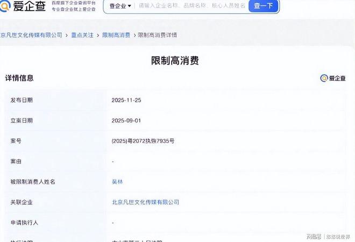Click the 案号 row label
Viewport: 355px width, 242px height.
point(16,141)
